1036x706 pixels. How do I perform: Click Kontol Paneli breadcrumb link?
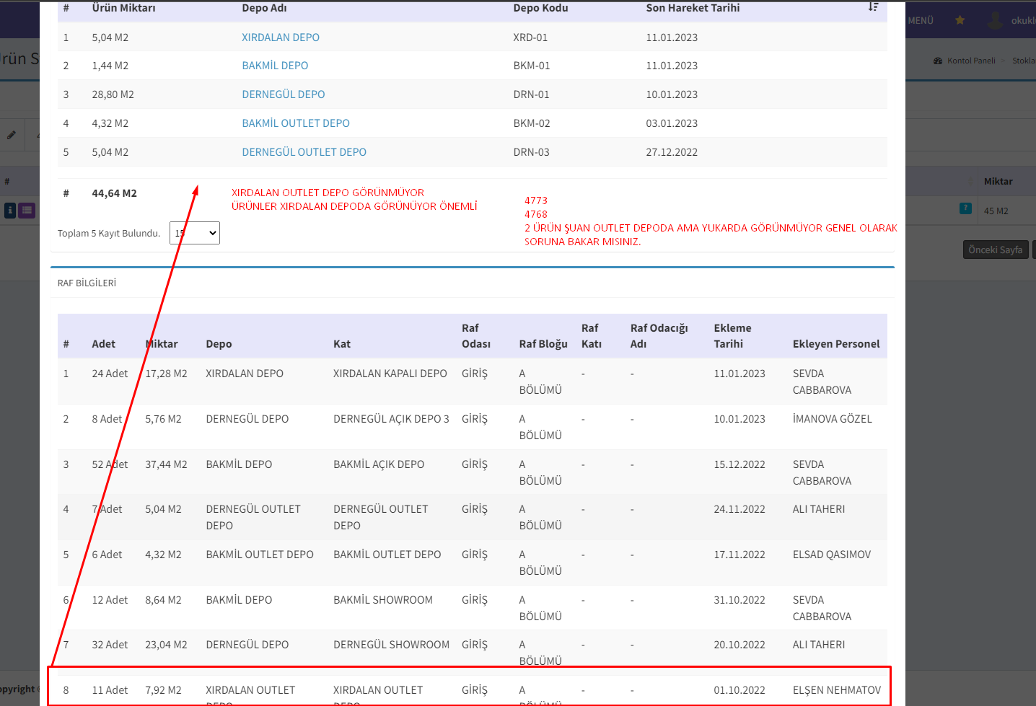[x=971, y=61]
